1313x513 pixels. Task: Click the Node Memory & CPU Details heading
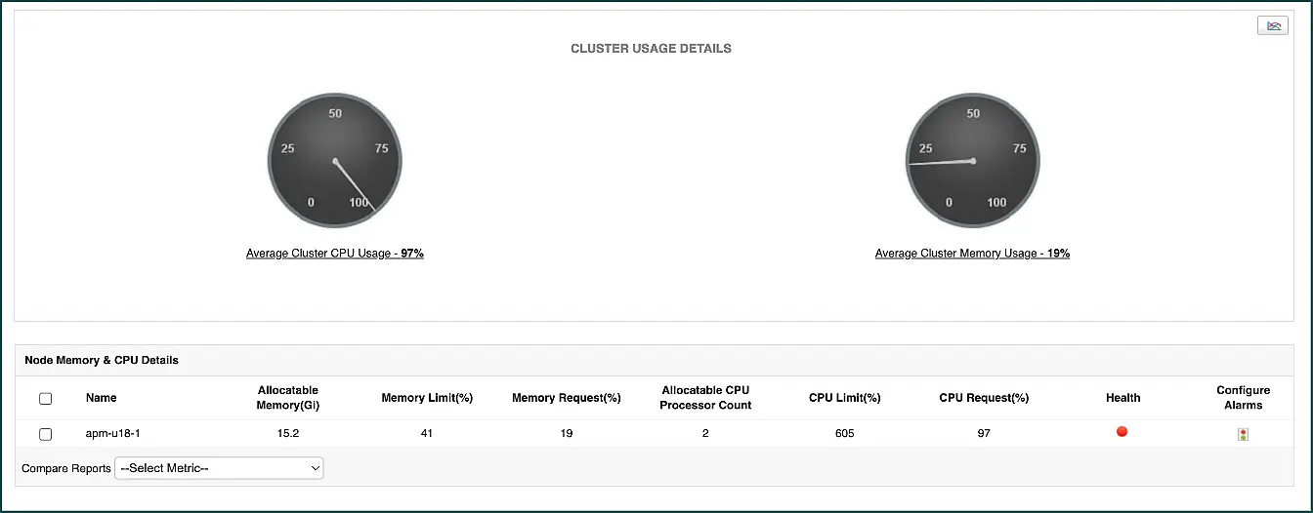[x=102, y=360]
